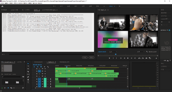This screenshot has width=172, height=92.
Task: Toggle snap in timeline
Action: [38, 67]
